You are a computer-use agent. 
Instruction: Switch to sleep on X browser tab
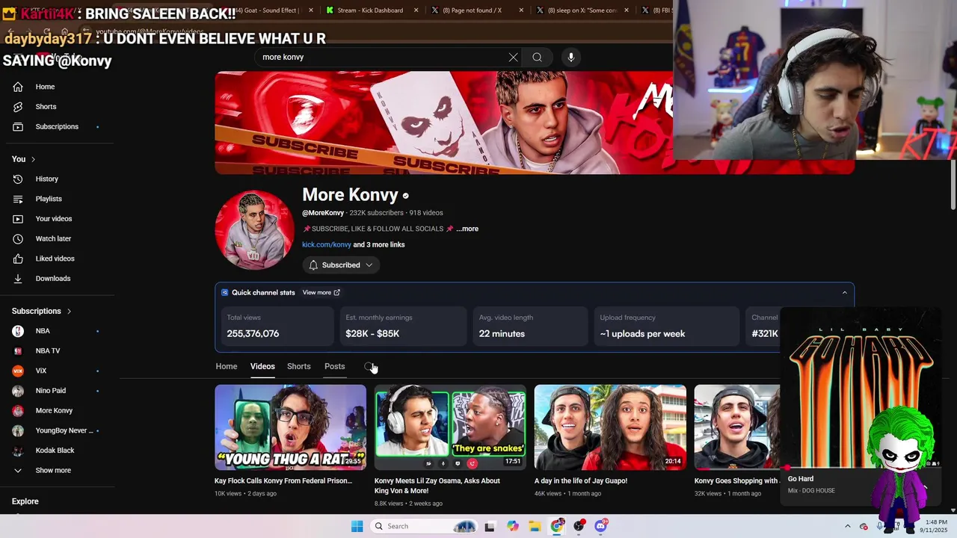[582, 10]
